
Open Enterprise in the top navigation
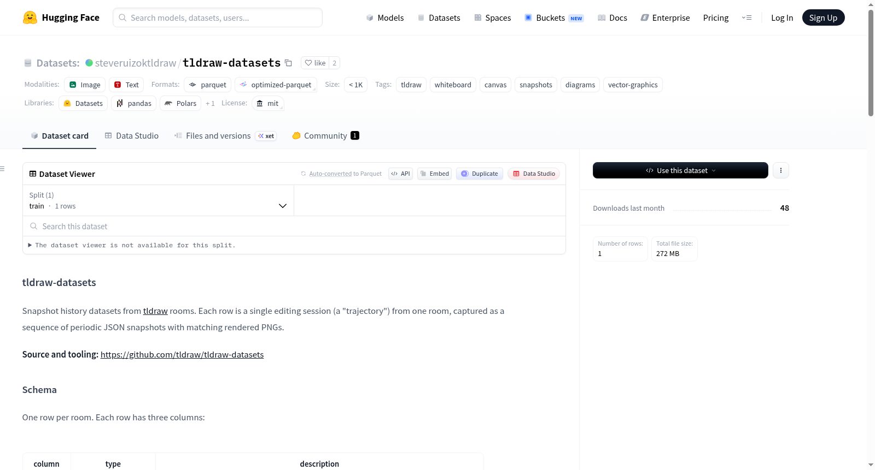coord(665,17)
